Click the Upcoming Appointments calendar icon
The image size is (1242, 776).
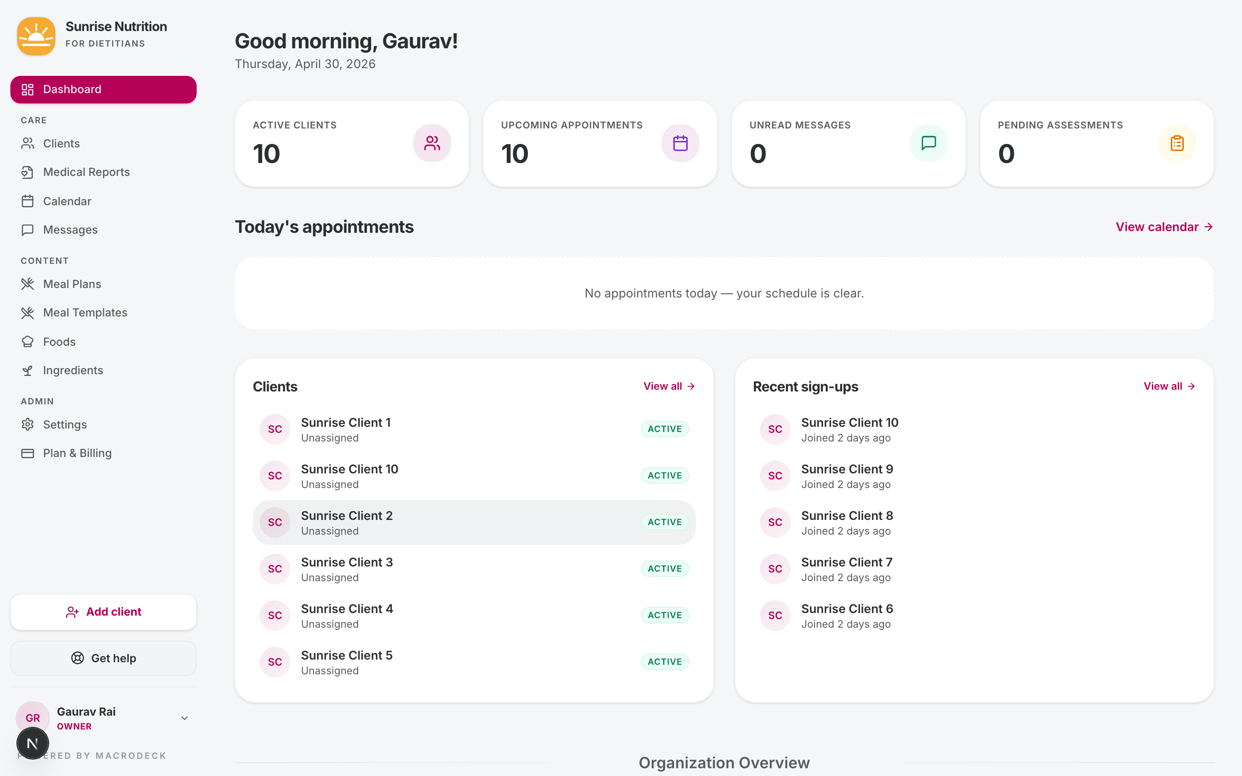click(680, 143)
